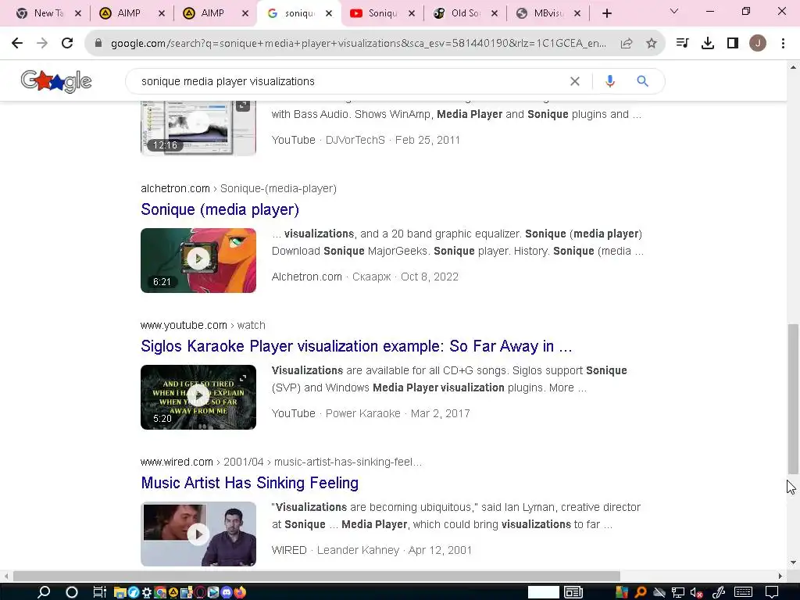Close the YouTube Sonique tab
Image resolution: width=800 pixels, height=600 pixels.
point(412,14)
